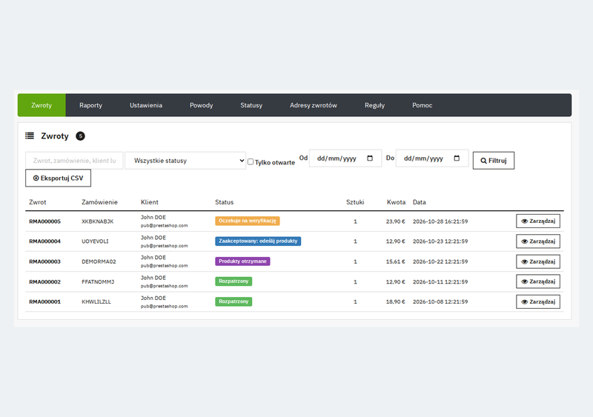Click Zarządzaj for RMA000003

tap(538, 261)
